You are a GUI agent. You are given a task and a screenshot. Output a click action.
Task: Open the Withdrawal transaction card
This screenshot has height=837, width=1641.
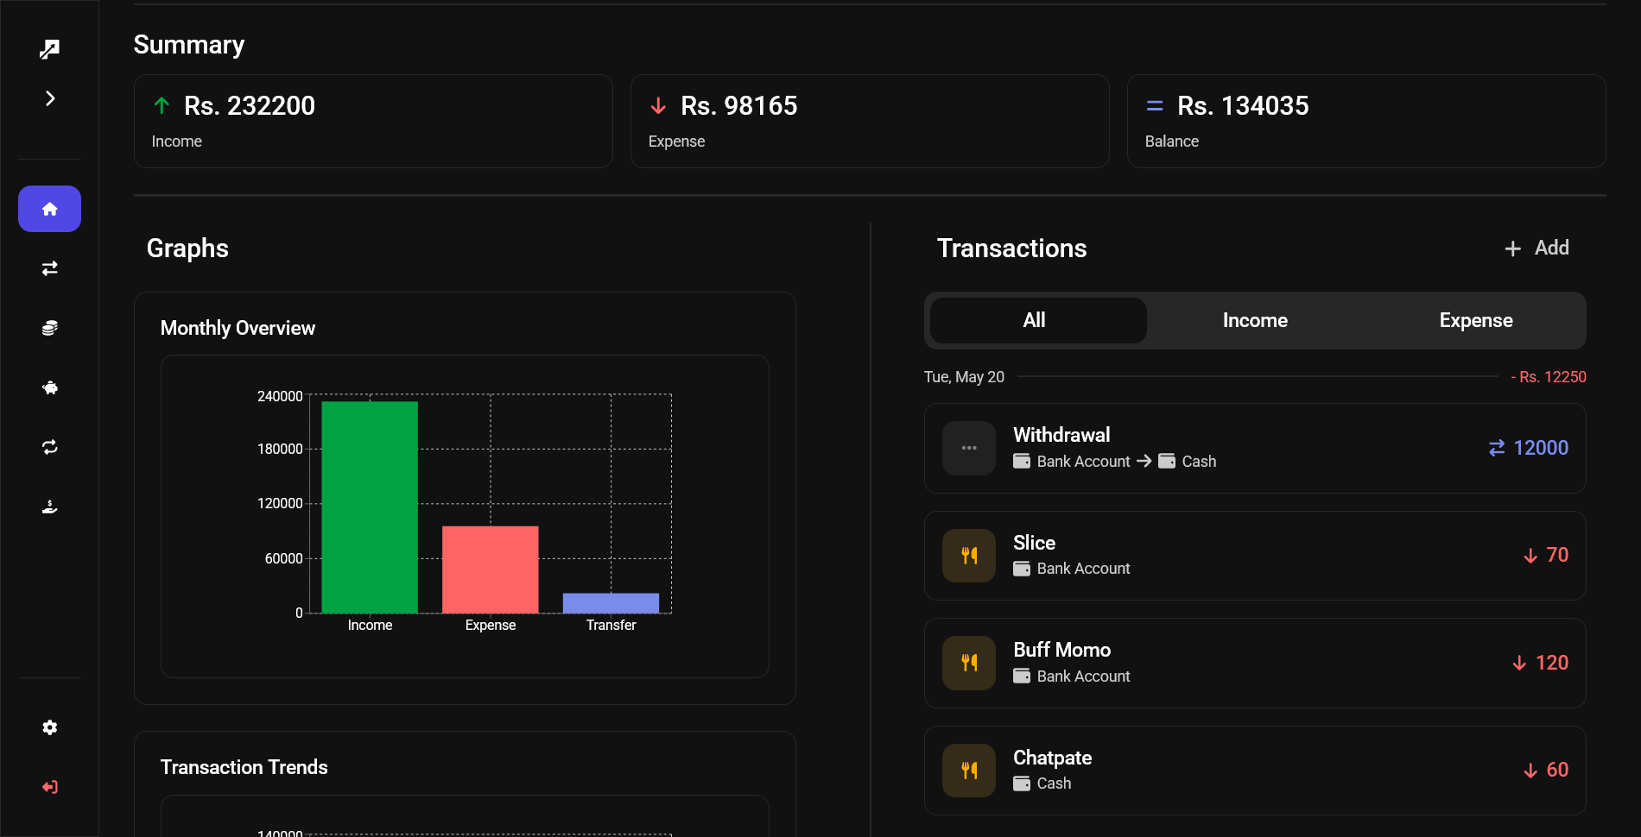click(x=1255, y=448)
